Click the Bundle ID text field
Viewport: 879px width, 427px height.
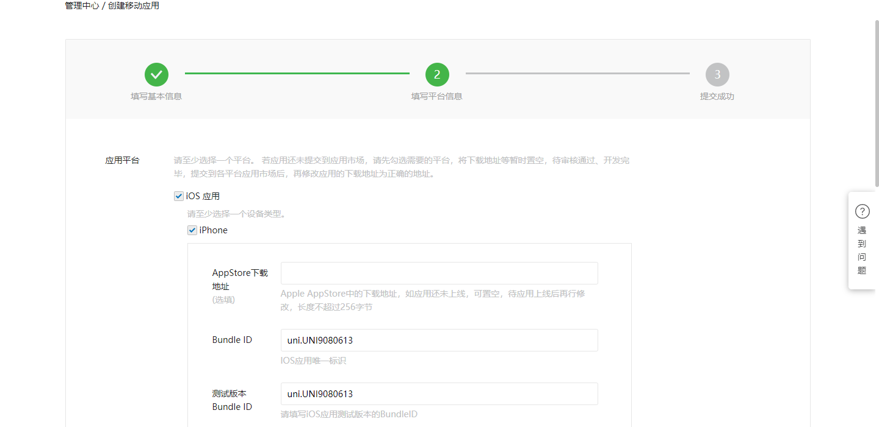[x=439, y=341]
